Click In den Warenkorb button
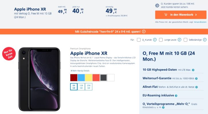The width and height of the screenshot is (208, 114). coord(181,15)
